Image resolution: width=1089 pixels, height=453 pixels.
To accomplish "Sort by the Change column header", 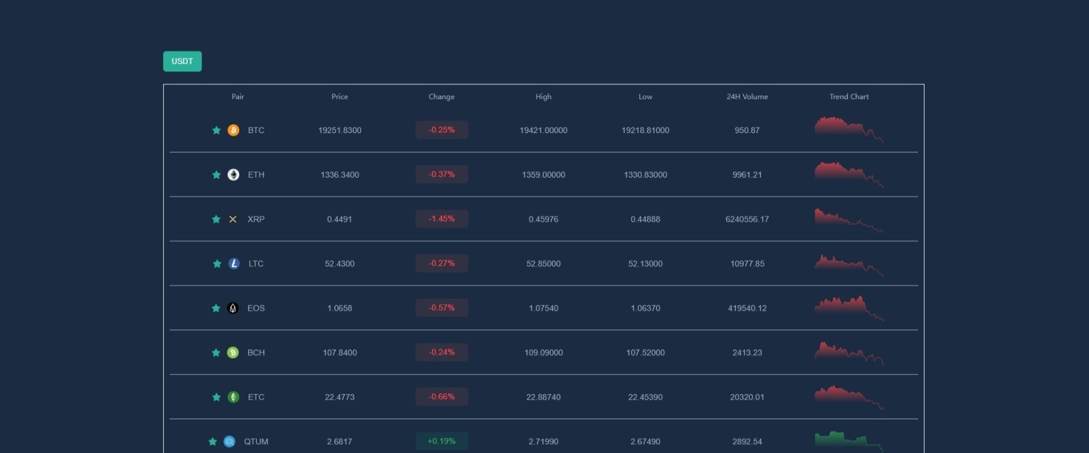I will coord(442,97).
